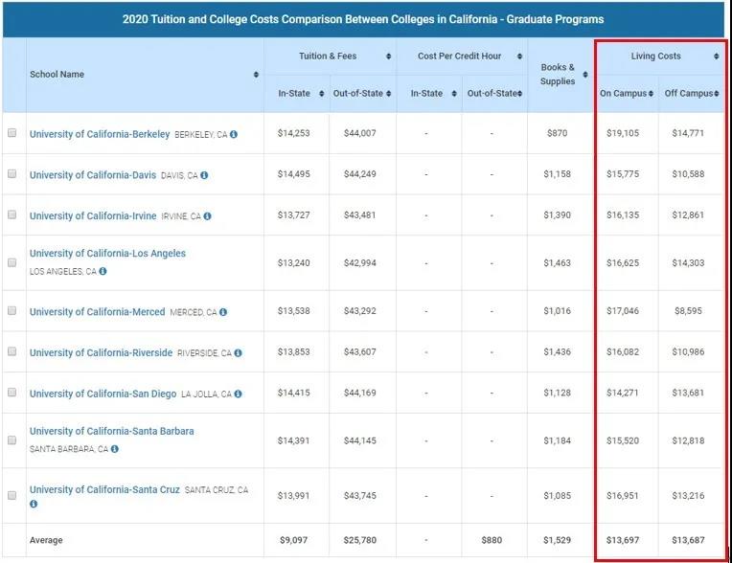
Task: Click the Cost Per Credit Hour label
Action: click(459, 56)
